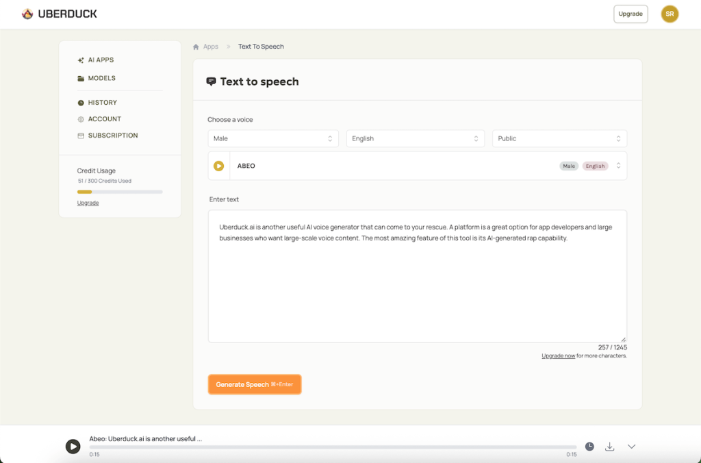Viewport: 701px width, 463px height.
Task: Open the Public visibility dropdown
Action: point(559,138)
